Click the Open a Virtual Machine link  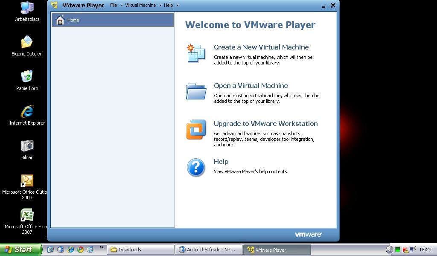251,85
